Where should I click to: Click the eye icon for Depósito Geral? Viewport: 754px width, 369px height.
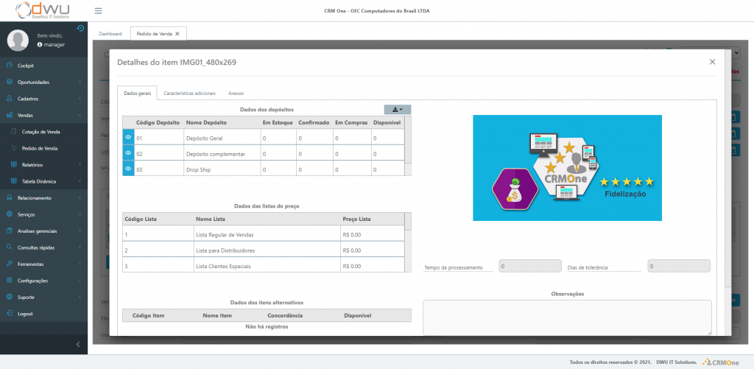click(x=128, y=137)
